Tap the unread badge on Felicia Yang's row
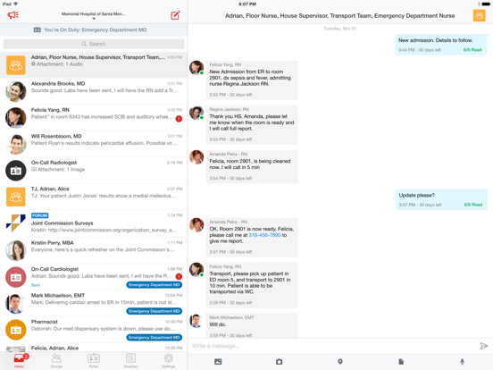Image resolution: width=493 pixels, height=370 pixels. pos(179,119)
